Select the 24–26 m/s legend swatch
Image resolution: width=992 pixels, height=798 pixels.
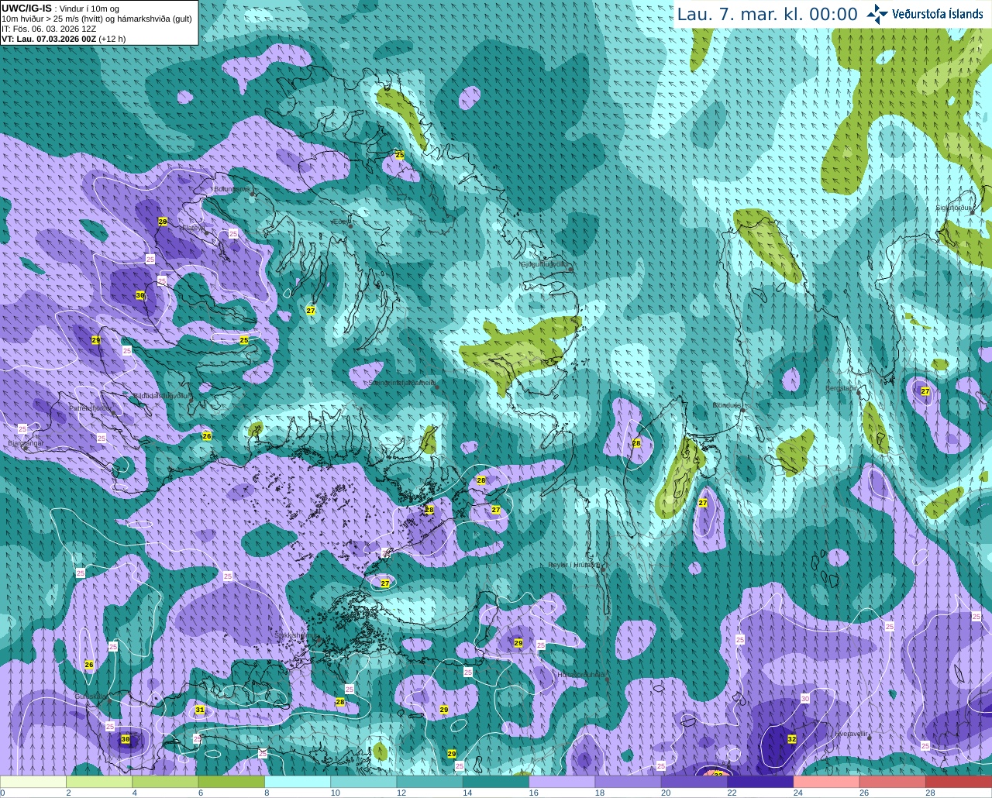tap(827, 782)
